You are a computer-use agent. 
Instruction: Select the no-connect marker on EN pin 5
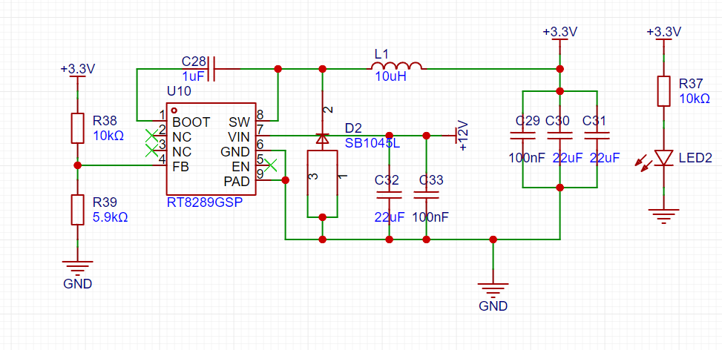[x=271, y=165]
